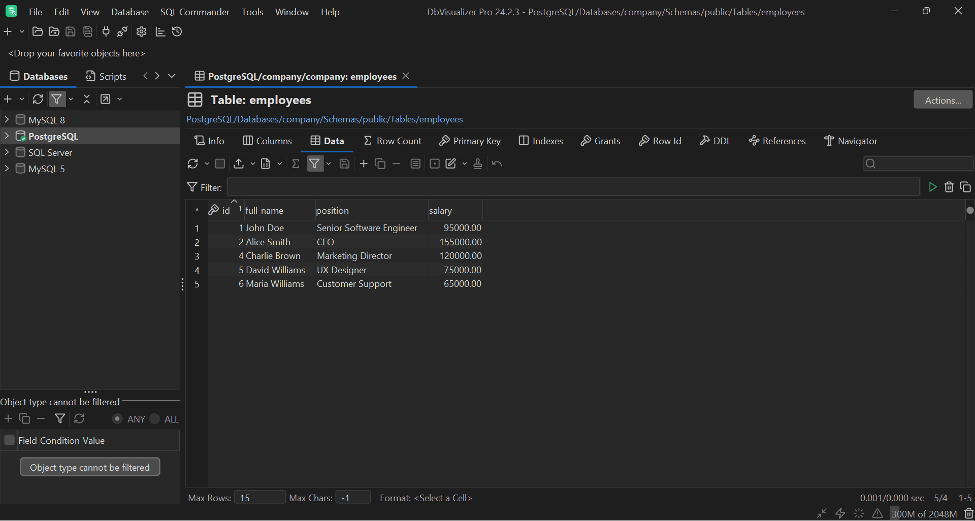Toggle the Field checkbox in filter panel

9,440
